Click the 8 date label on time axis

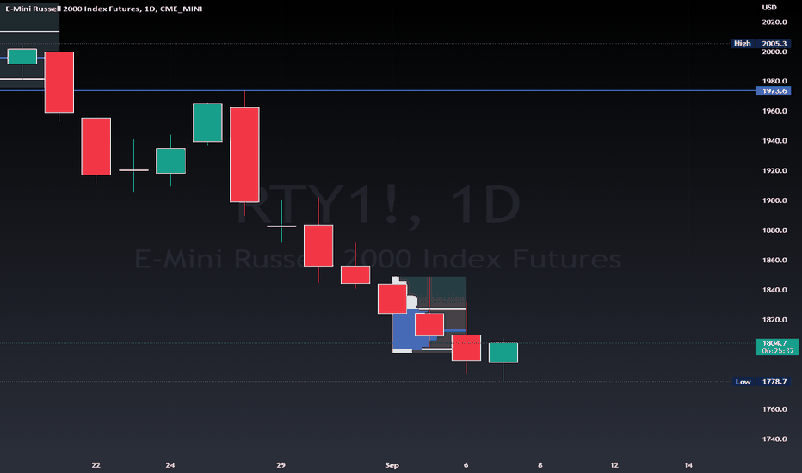point(540,464)
